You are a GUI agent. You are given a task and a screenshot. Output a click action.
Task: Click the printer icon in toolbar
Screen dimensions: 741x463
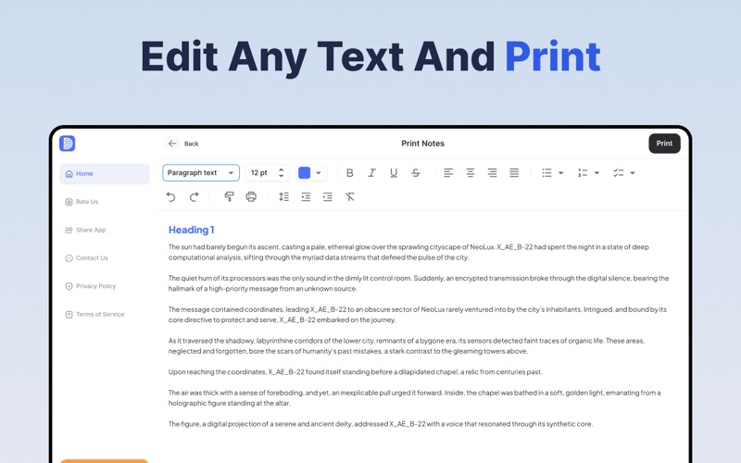pyautogui.click(x=251, y=196)
